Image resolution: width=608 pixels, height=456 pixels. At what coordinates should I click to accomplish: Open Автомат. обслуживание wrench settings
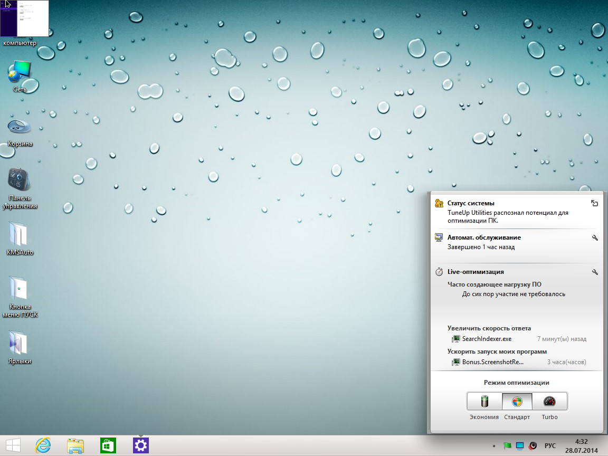[595, 238]
